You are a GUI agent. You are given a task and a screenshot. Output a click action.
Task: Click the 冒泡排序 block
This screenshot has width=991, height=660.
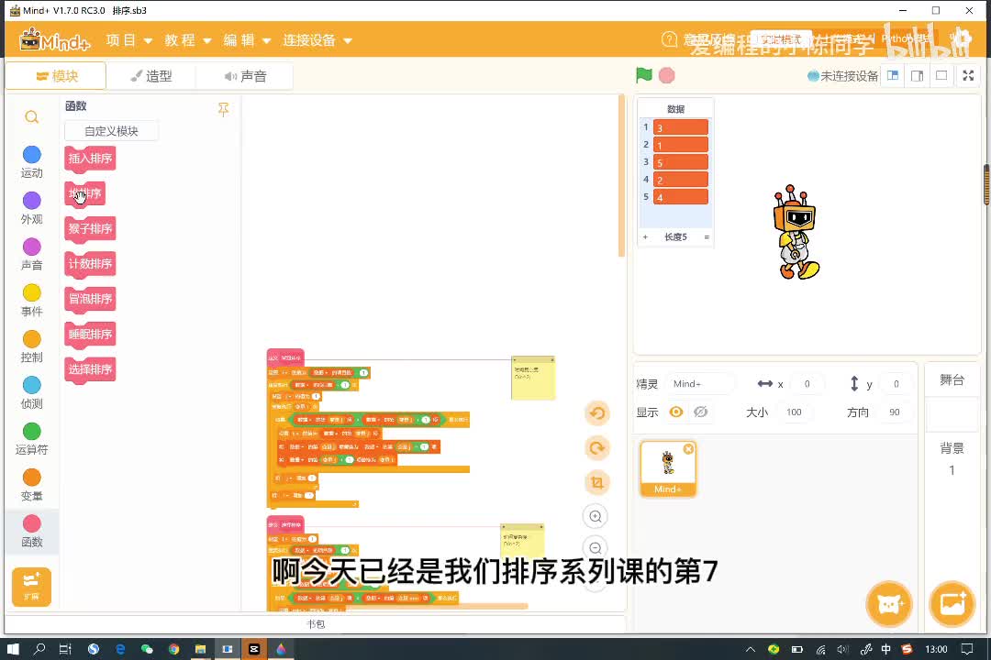[x=90, y=299]
